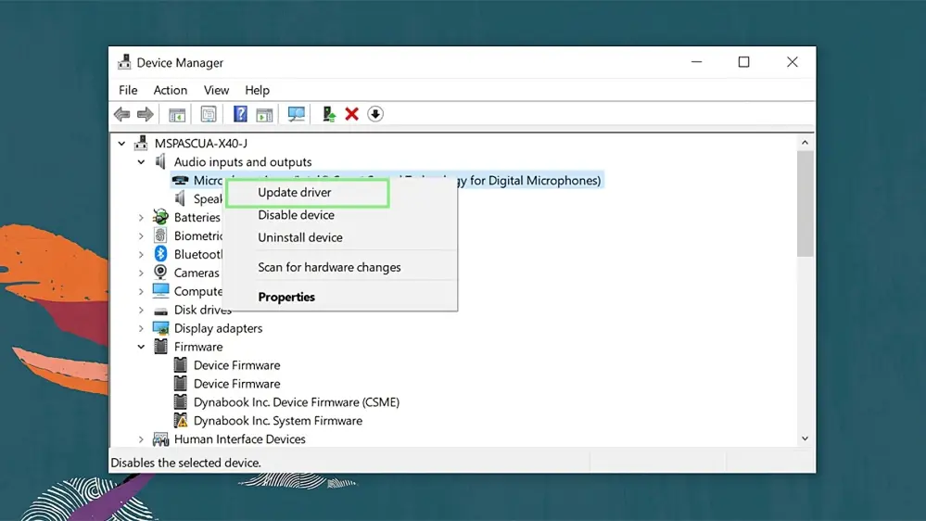
Task: Click the warning icon on Dynabook System Firmware
Action: (181, 421)
